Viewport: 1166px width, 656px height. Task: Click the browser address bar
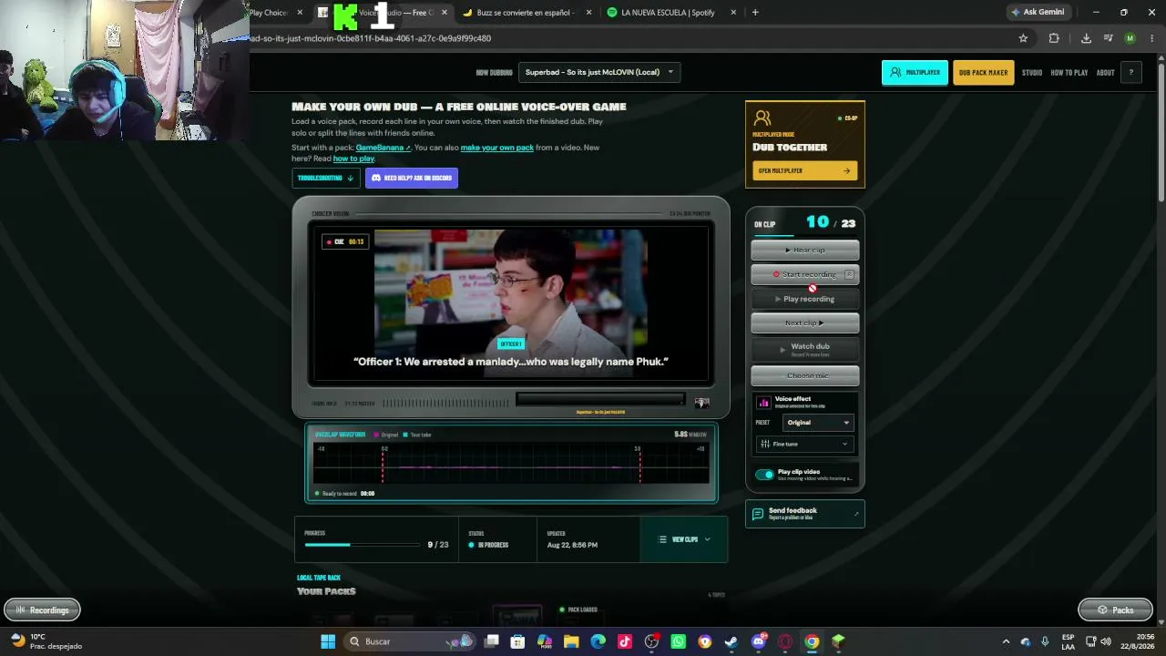(x=629, y=38)
